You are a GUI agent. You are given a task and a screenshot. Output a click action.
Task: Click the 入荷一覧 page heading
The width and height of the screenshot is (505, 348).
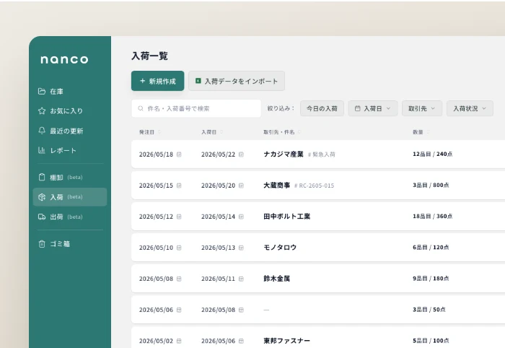coord(150,56)
